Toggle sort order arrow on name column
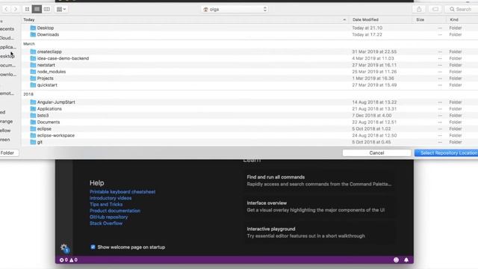478x269 pixels. (344, 19)
